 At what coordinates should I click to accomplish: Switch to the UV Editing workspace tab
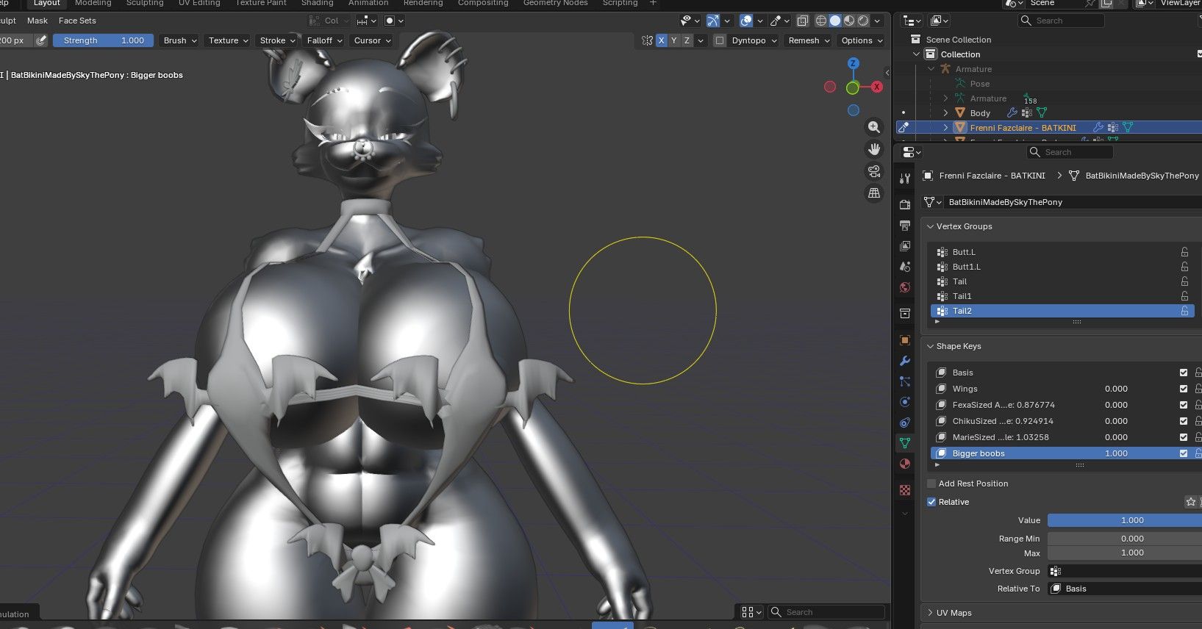[199, 4]
